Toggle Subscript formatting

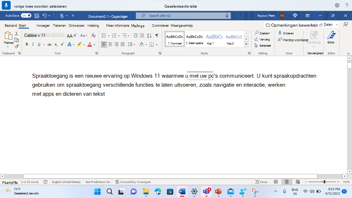point(56,44)
